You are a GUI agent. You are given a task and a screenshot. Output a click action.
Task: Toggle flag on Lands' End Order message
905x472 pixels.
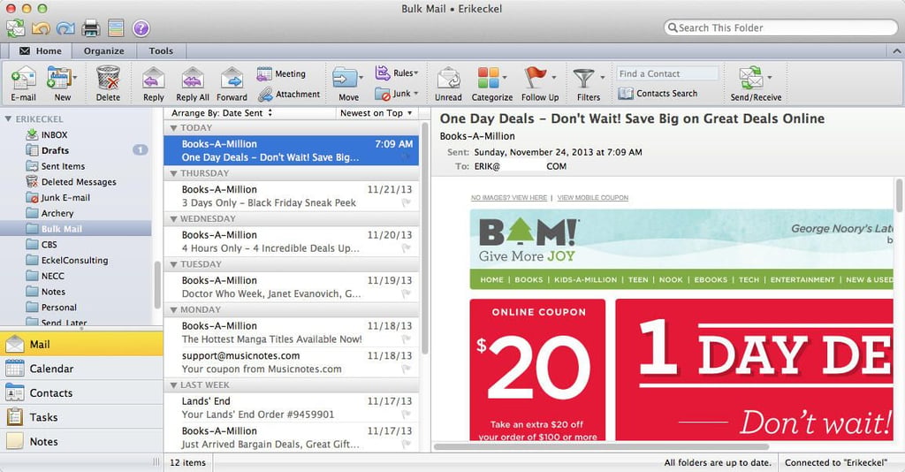coord(407,415)
